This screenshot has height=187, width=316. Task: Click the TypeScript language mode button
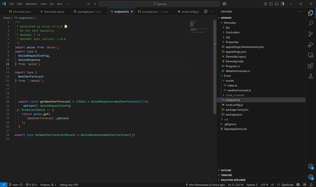[287, 185]
